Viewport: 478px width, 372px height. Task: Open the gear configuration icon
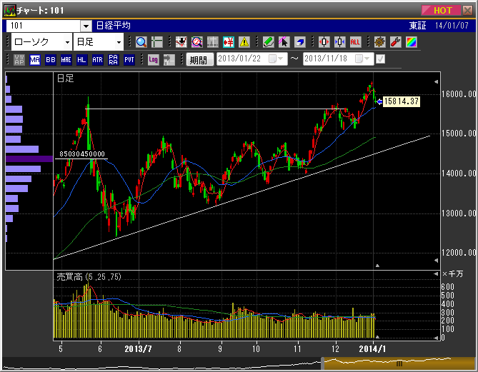(379, 42)
